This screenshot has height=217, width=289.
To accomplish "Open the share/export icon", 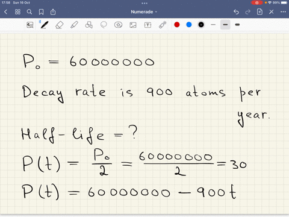I will [x=53, y=12].
